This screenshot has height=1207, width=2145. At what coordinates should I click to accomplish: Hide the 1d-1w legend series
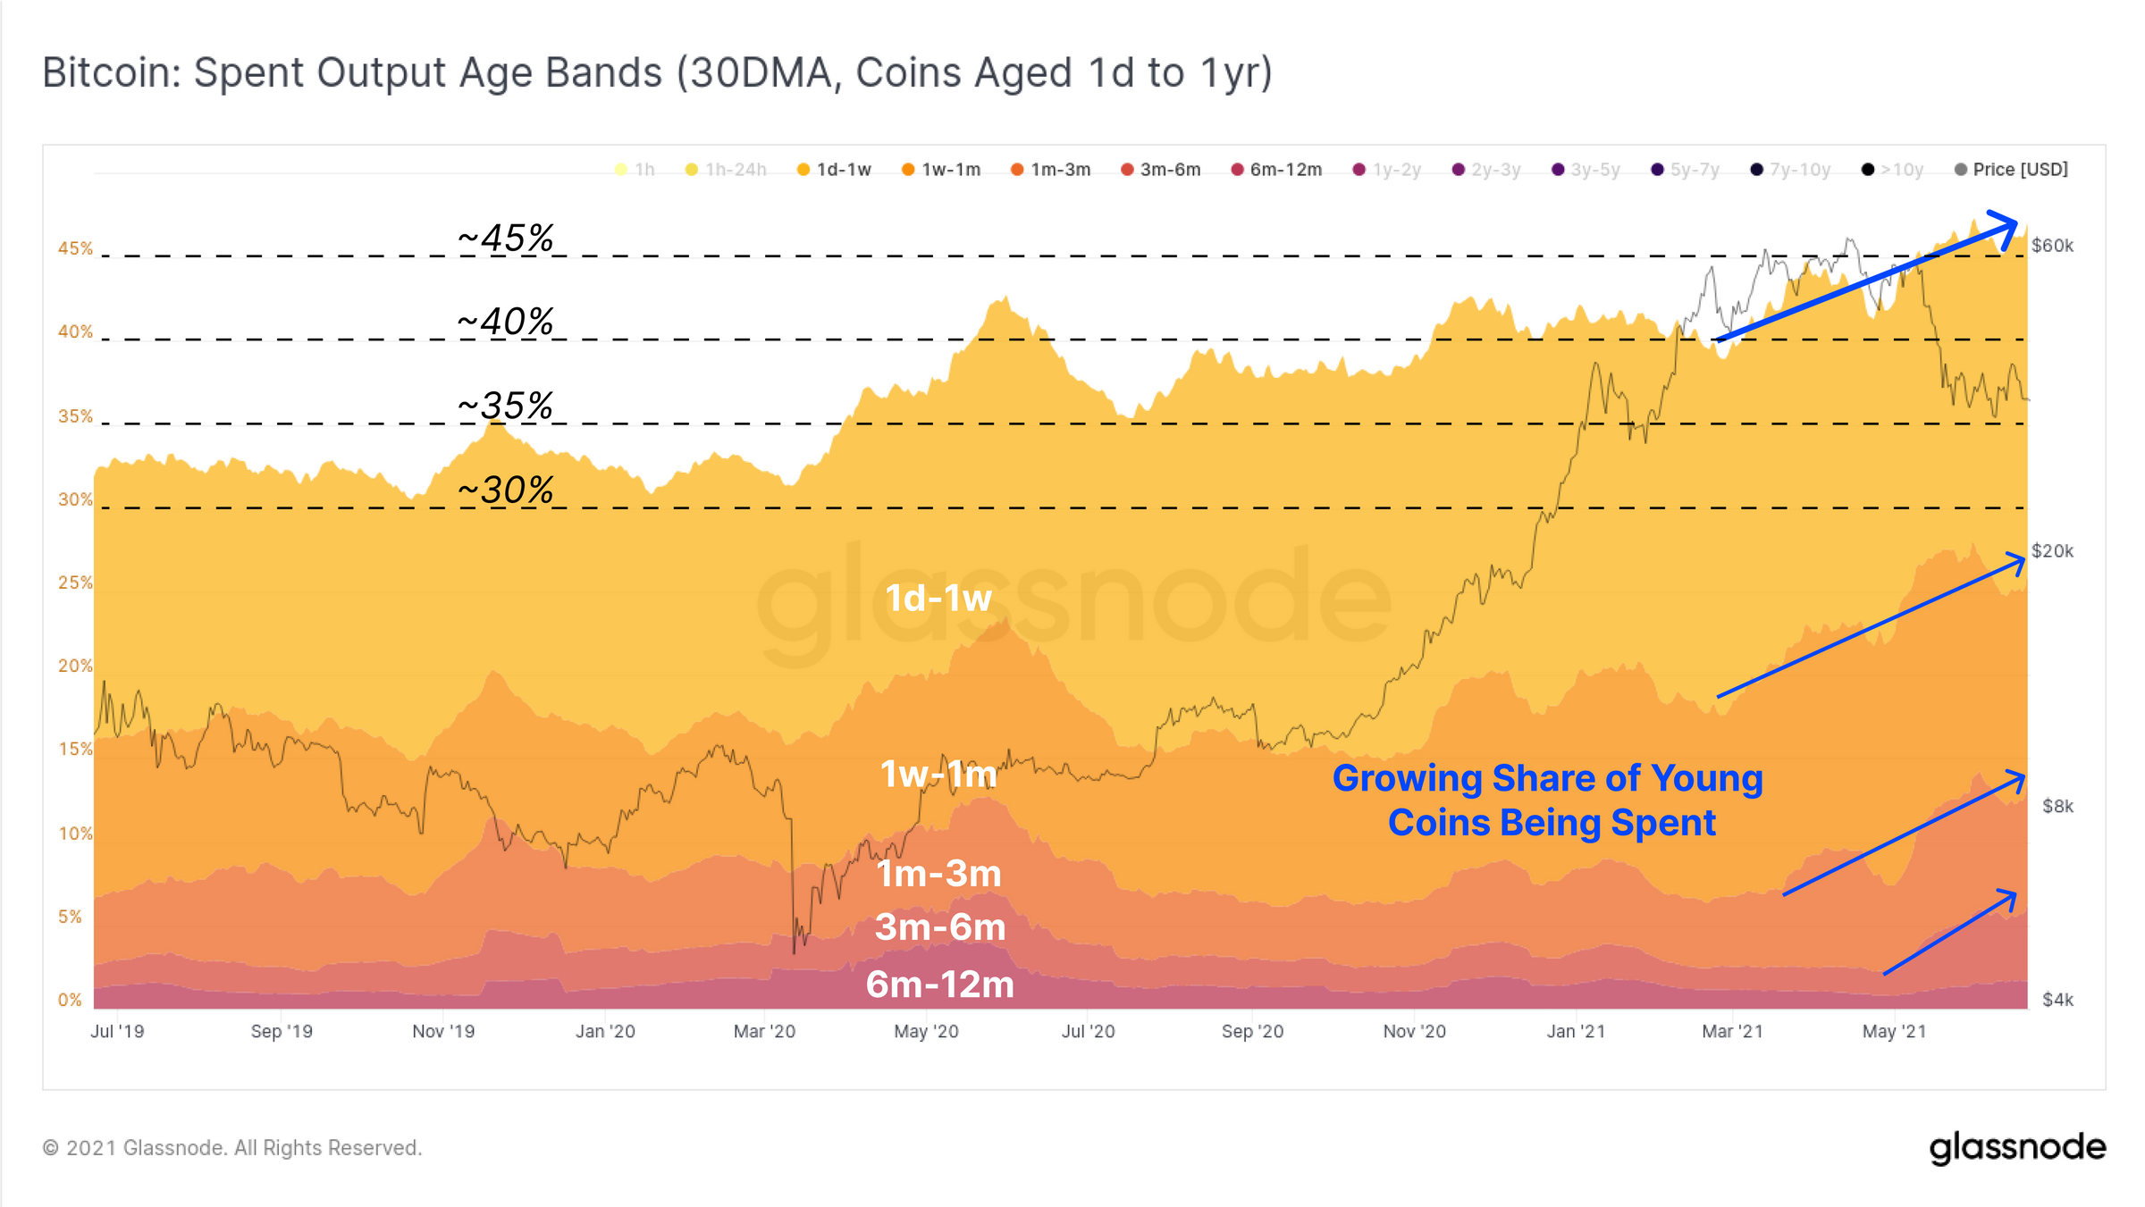834,170
